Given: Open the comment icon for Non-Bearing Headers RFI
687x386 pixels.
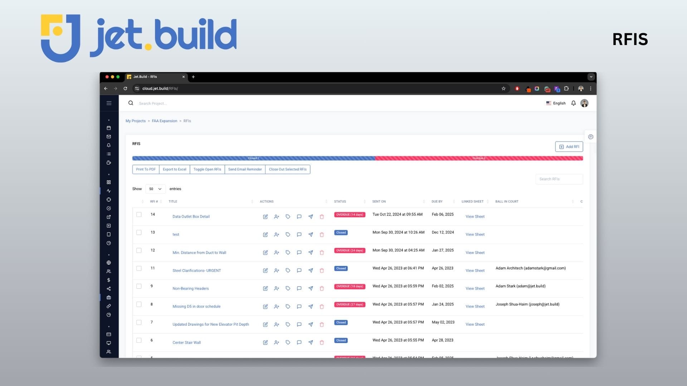Looking at the screenshot, I should pos(299,288).
